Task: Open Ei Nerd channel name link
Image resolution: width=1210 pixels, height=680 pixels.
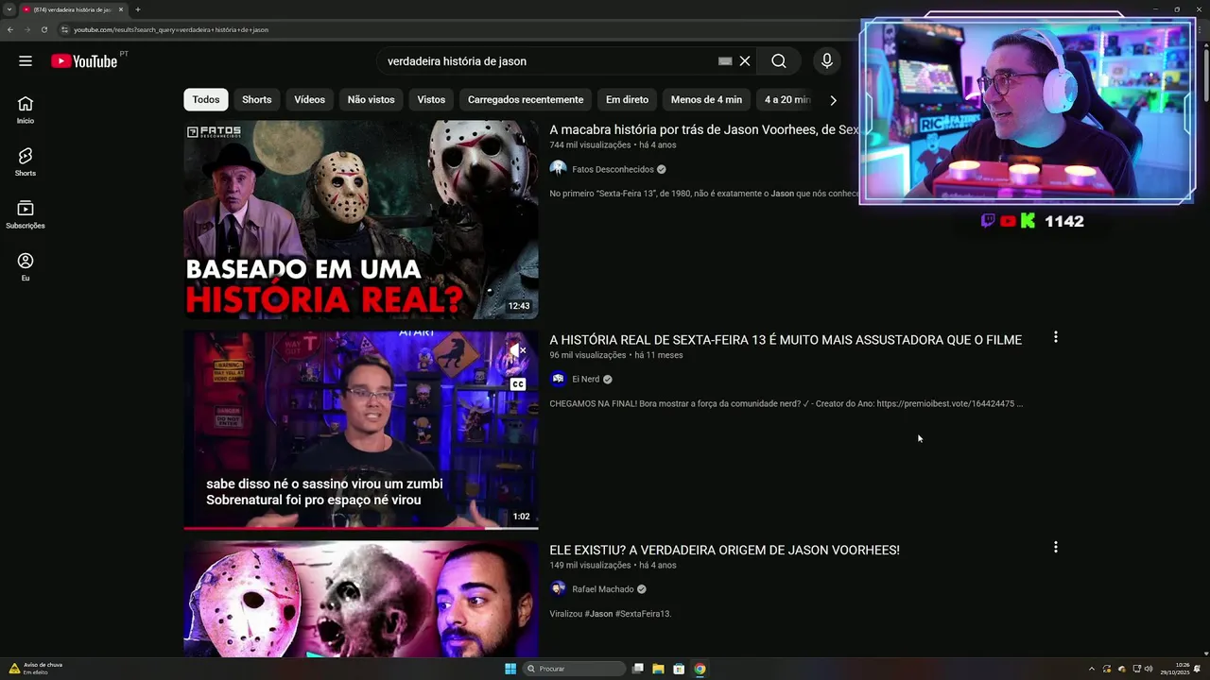Action: (x=585, y=379)
